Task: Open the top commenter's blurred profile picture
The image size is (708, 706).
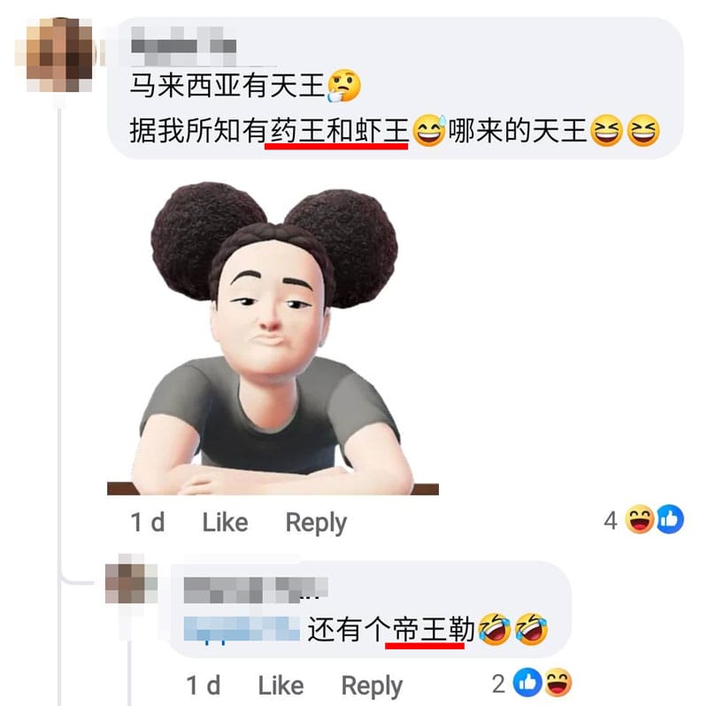Action: pos(59,55)
